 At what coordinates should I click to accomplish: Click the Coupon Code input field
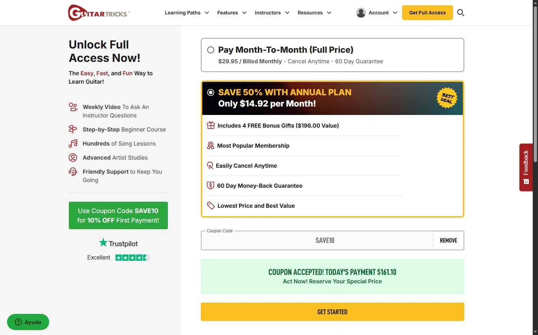click(x=317, y=240)
